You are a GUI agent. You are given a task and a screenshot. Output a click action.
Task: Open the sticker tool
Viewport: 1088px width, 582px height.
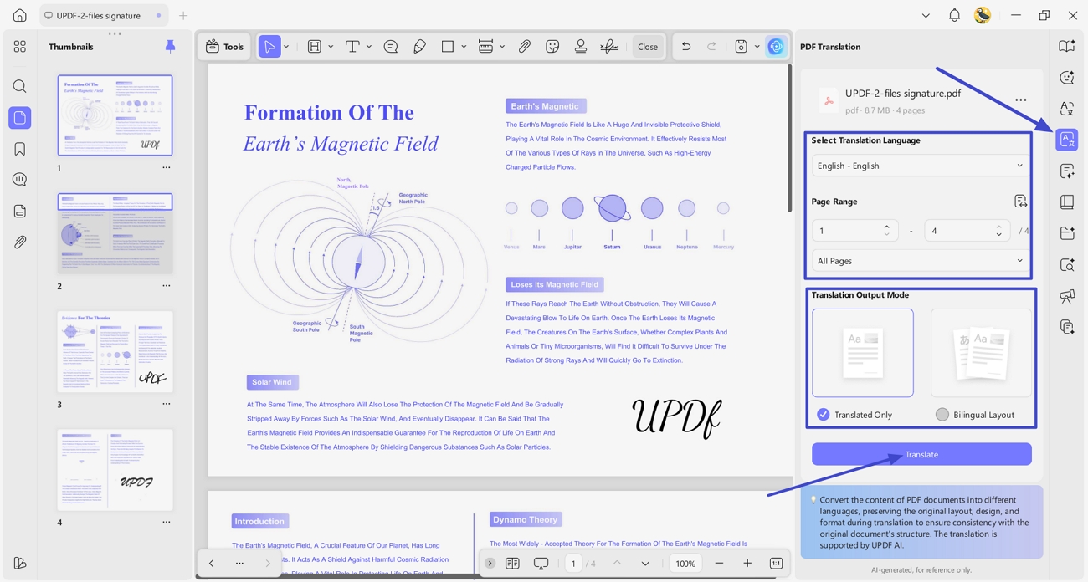(x=552, y=47)
